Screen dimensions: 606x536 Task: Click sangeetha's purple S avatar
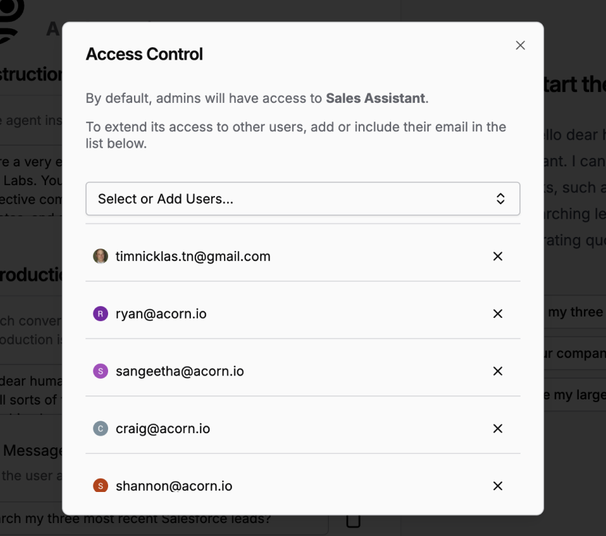point(100,371)
